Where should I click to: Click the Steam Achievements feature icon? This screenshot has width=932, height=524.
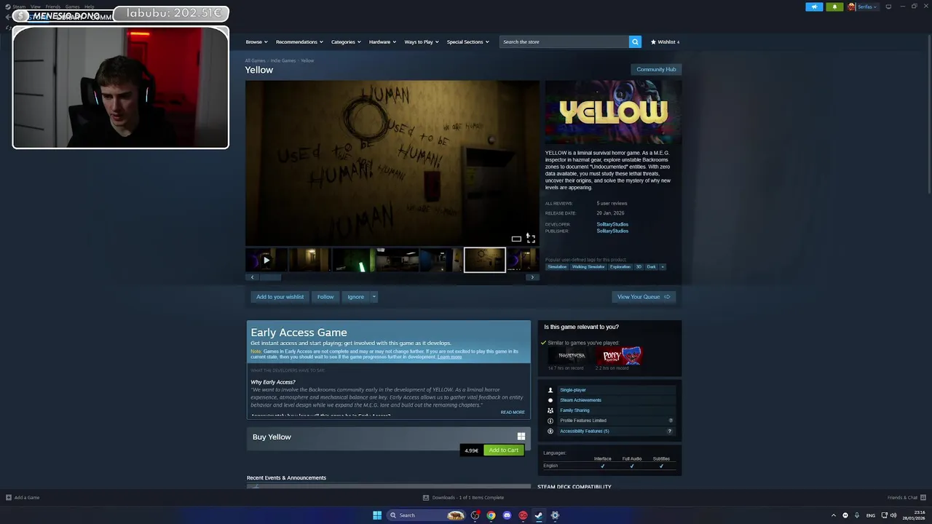tap(550, 400)
